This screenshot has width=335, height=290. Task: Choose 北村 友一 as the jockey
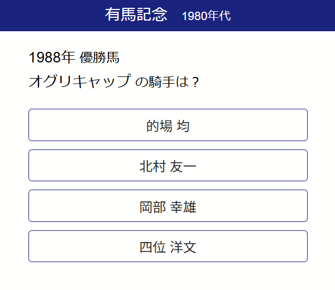click(167, 166)
